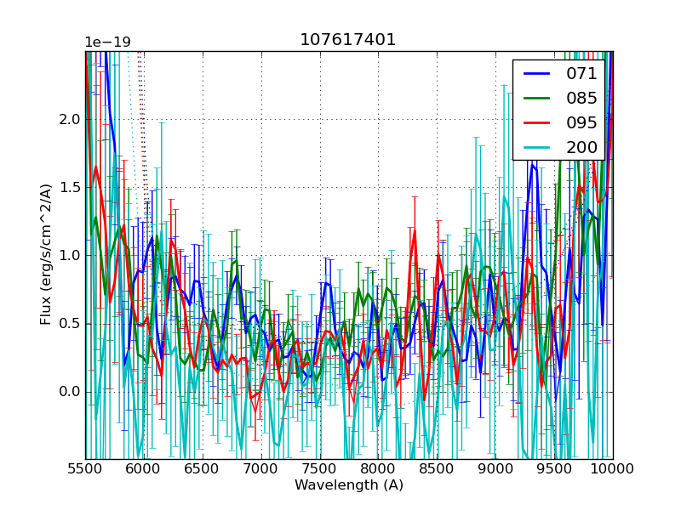Click the 6500 x-axis tick label
Image resolution: width=681 pixels, height=510 pixels.
(203, 468)
